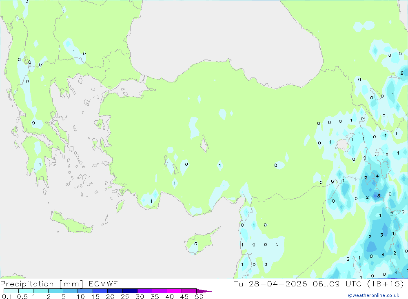Click the legend label '15'
This screenshot has width=408, height=299.
coord(95,297)
